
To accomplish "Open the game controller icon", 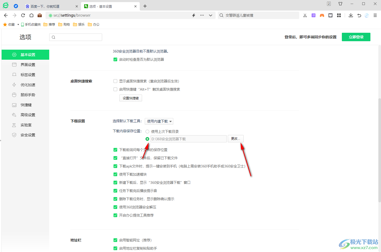I will pyautogui.click(x=322, y=15).
